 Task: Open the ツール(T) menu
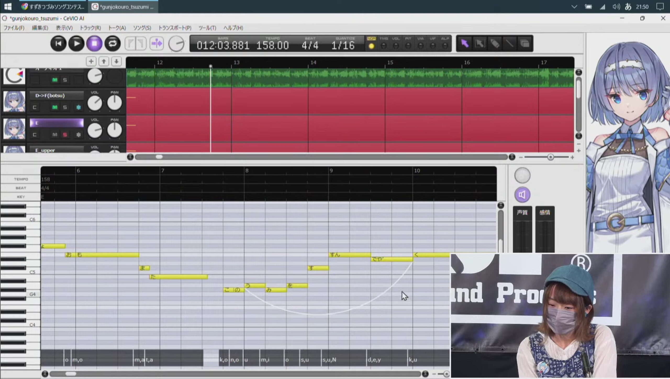click(x=207, y=28)
